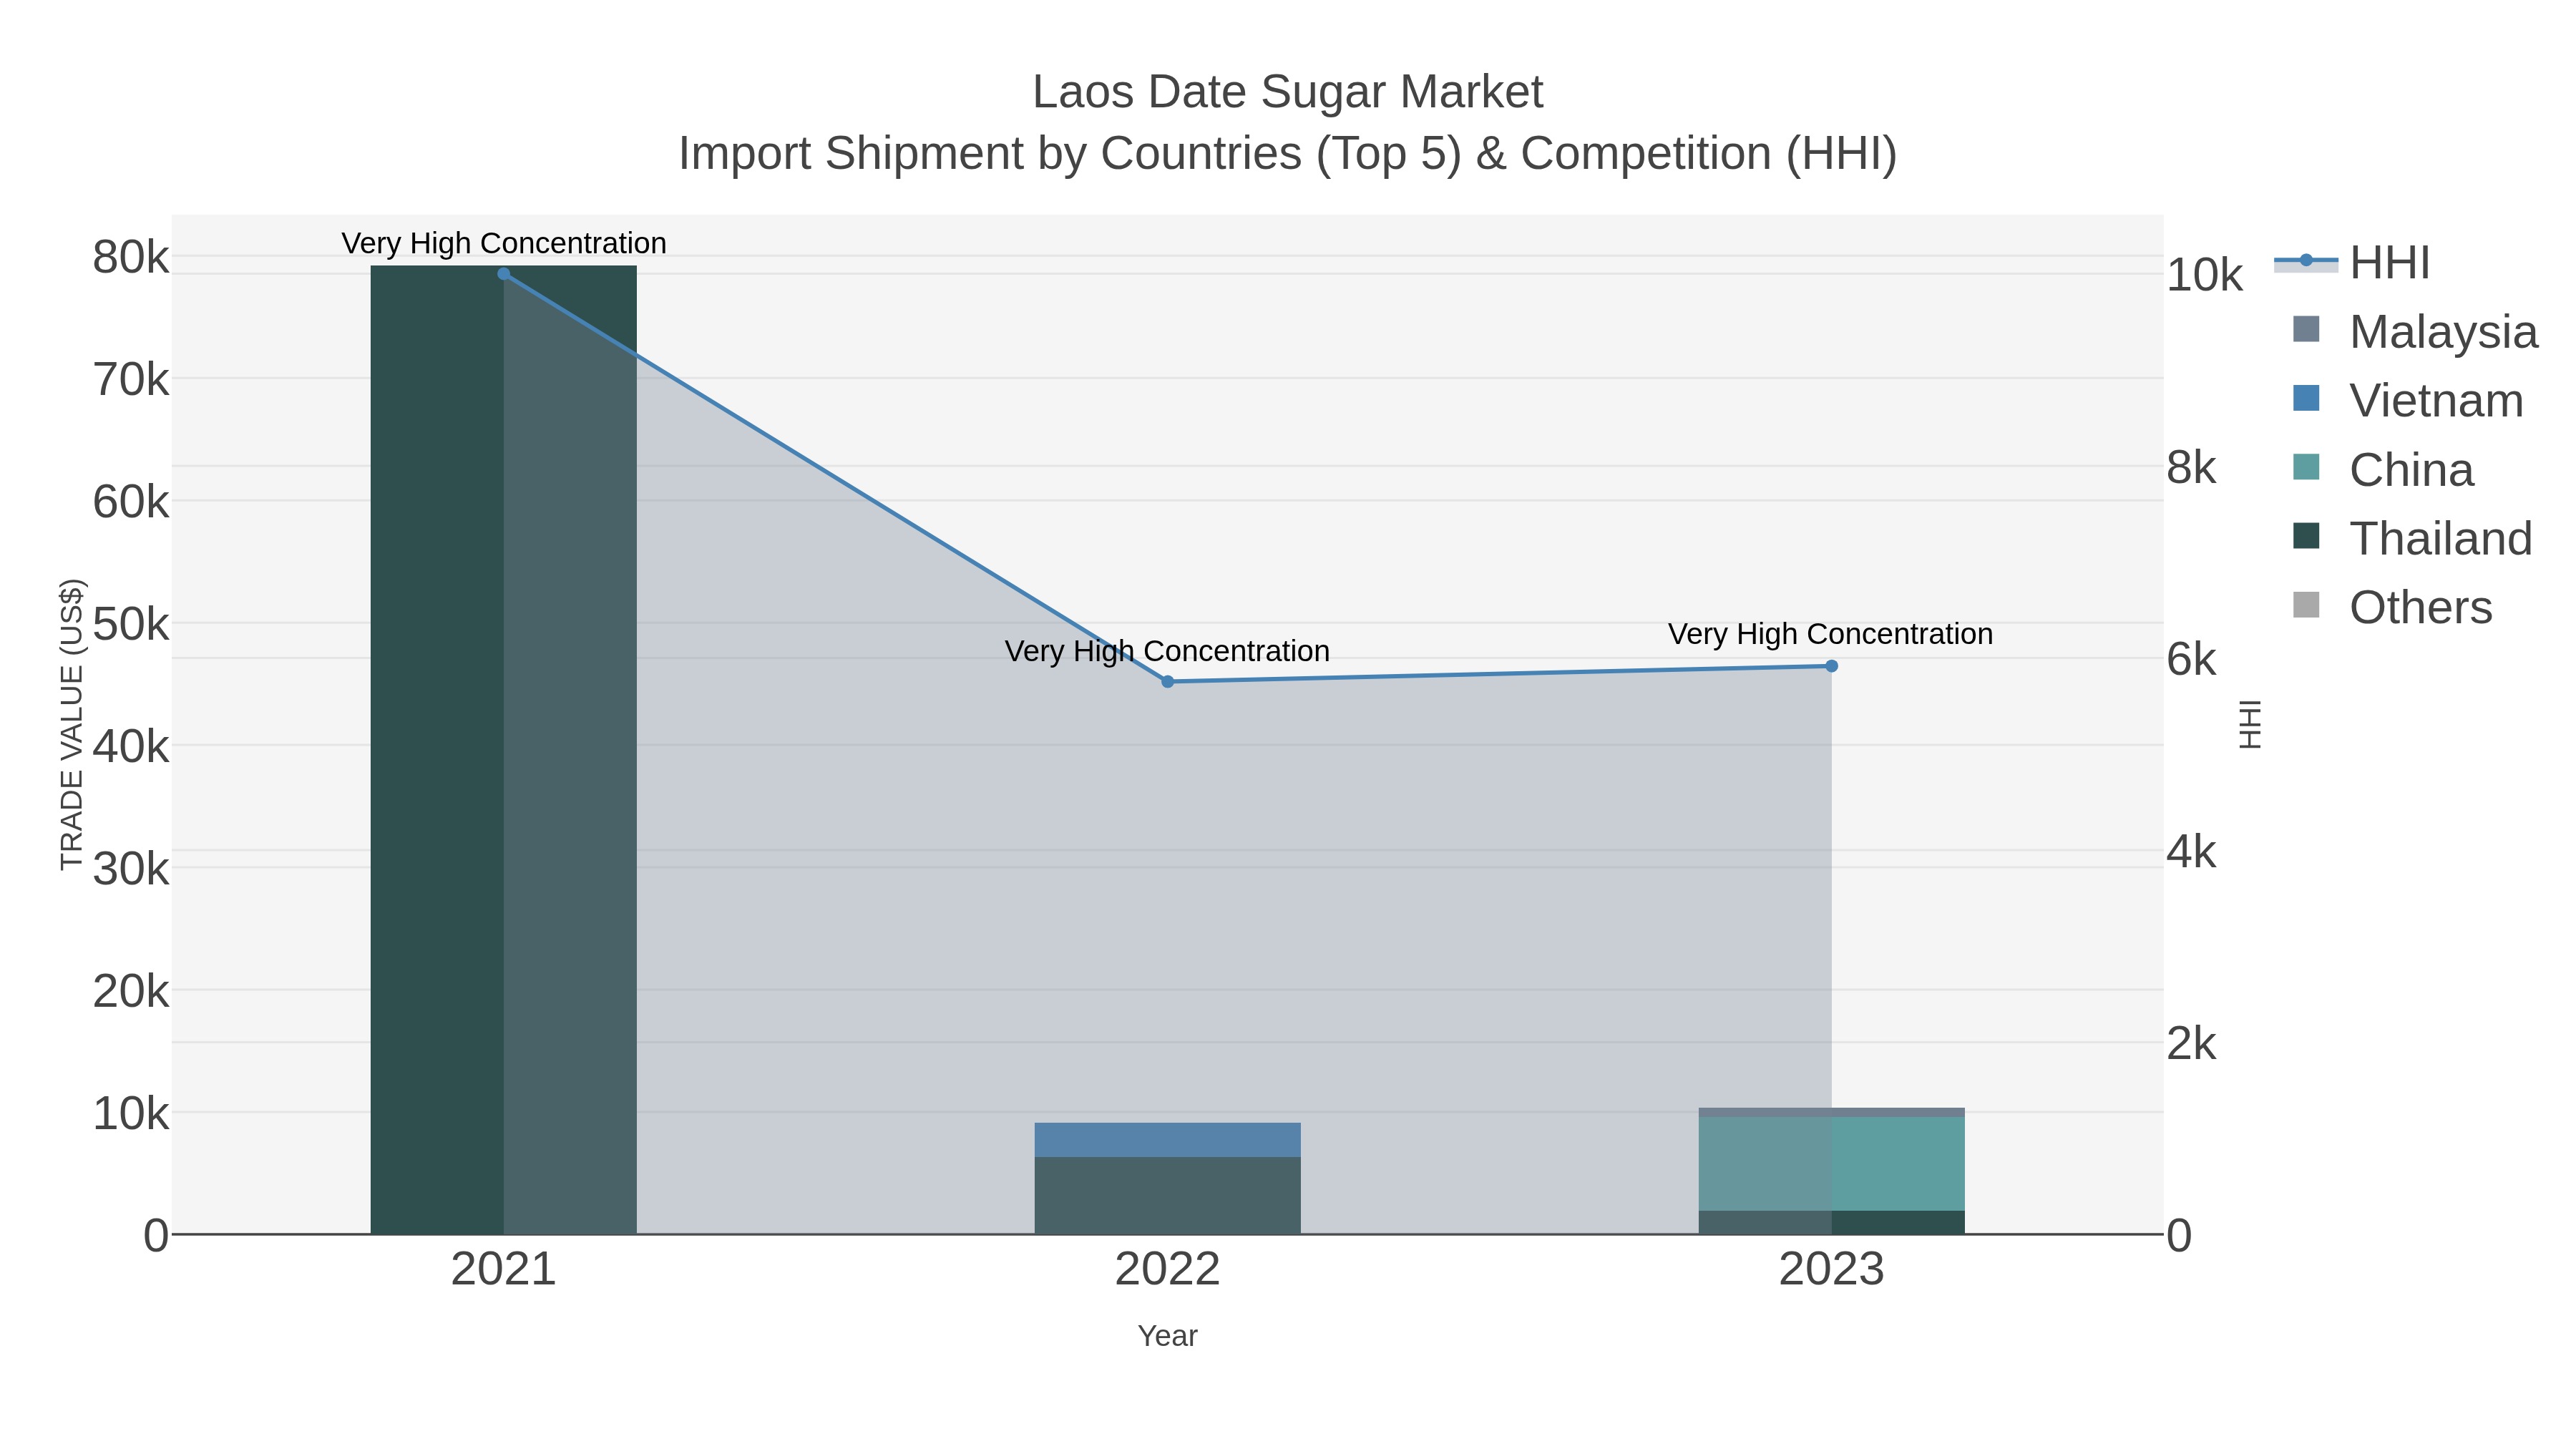Click the 50k left axis tick
2576x1449 pixels.
click(x=131, y=624)
